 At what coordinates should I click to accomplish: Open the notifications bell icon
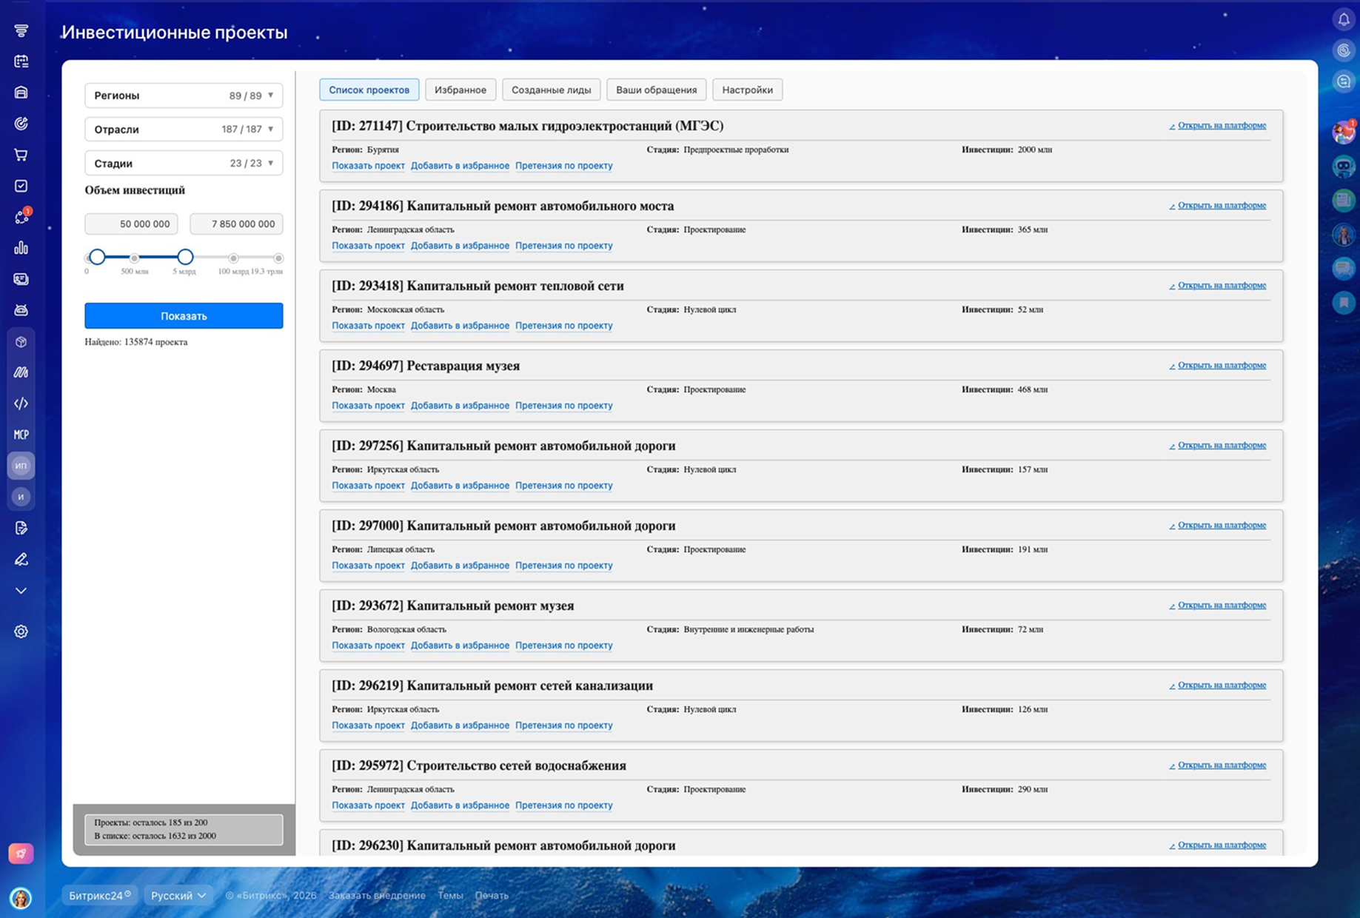pos(1343,20)
